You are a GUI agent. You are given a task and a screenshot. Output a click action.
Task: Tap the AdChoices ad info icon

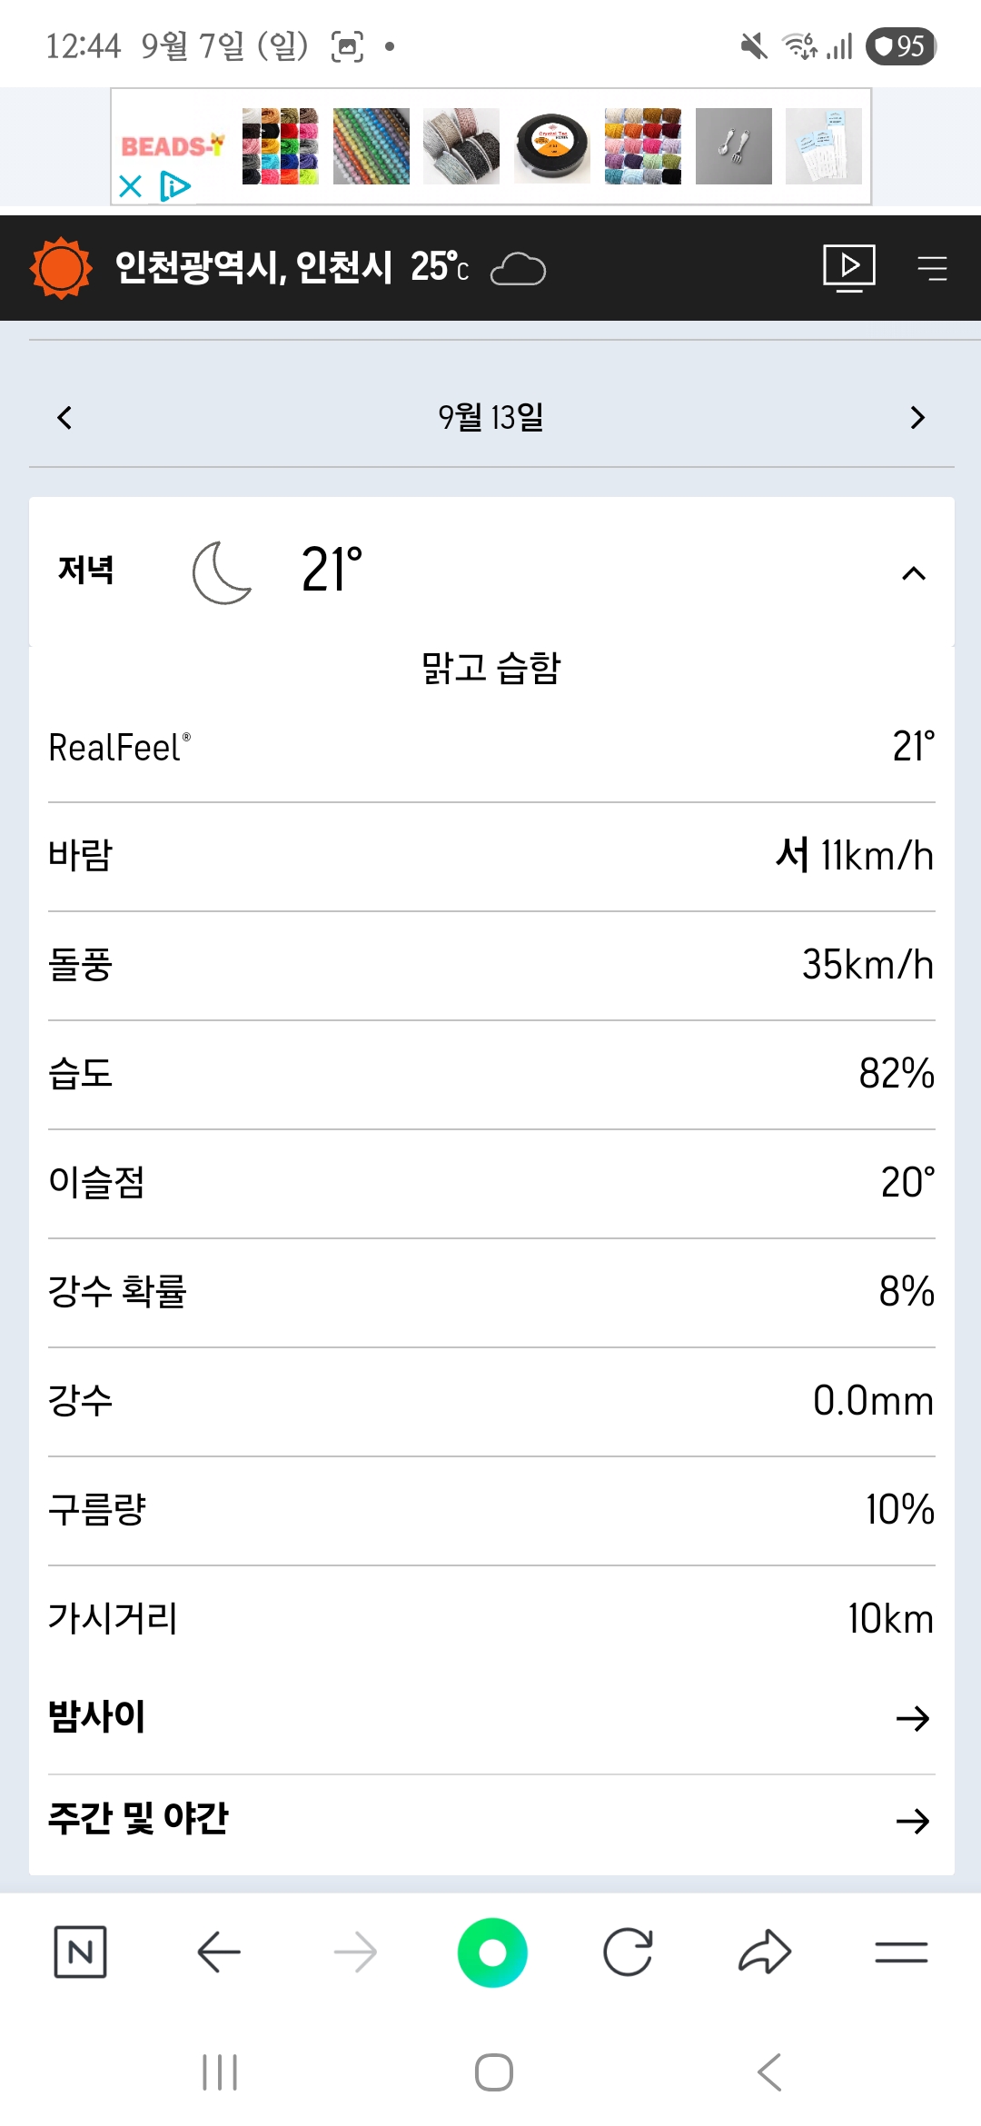pyautogui.click(x=174, y=186)
